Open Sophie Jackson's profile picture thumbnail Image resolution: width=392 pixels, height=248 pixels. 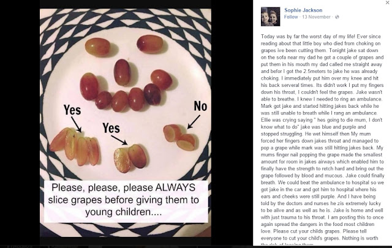pyautogui.click(x=271, y=17)
